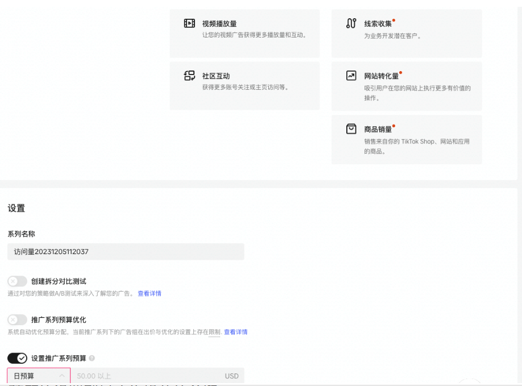Enable the 创建拆分对比测试 toggle

tap(17, 281)
